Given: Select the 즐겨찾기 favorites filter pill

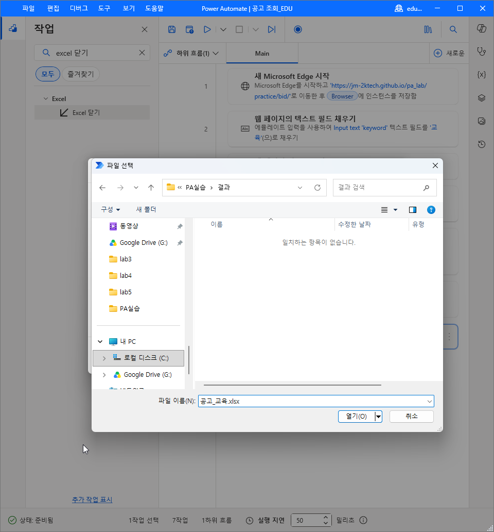Looking at the screenshot, I should (x=81, y=74).
